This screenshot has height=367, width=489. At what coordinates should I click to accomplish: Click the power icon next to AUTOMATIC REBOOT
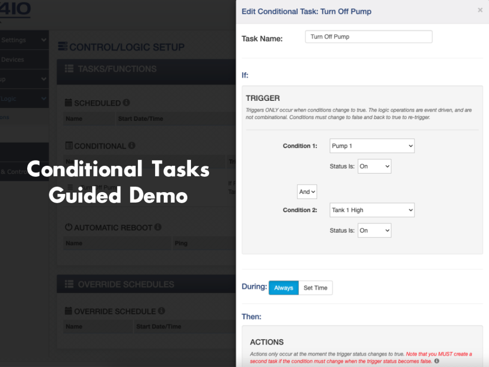click(69, 227)
